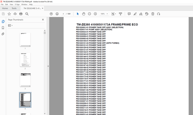
Task: Close the Page Thumbnails panel
Action: pyautogui.click(x=43, y=20)
